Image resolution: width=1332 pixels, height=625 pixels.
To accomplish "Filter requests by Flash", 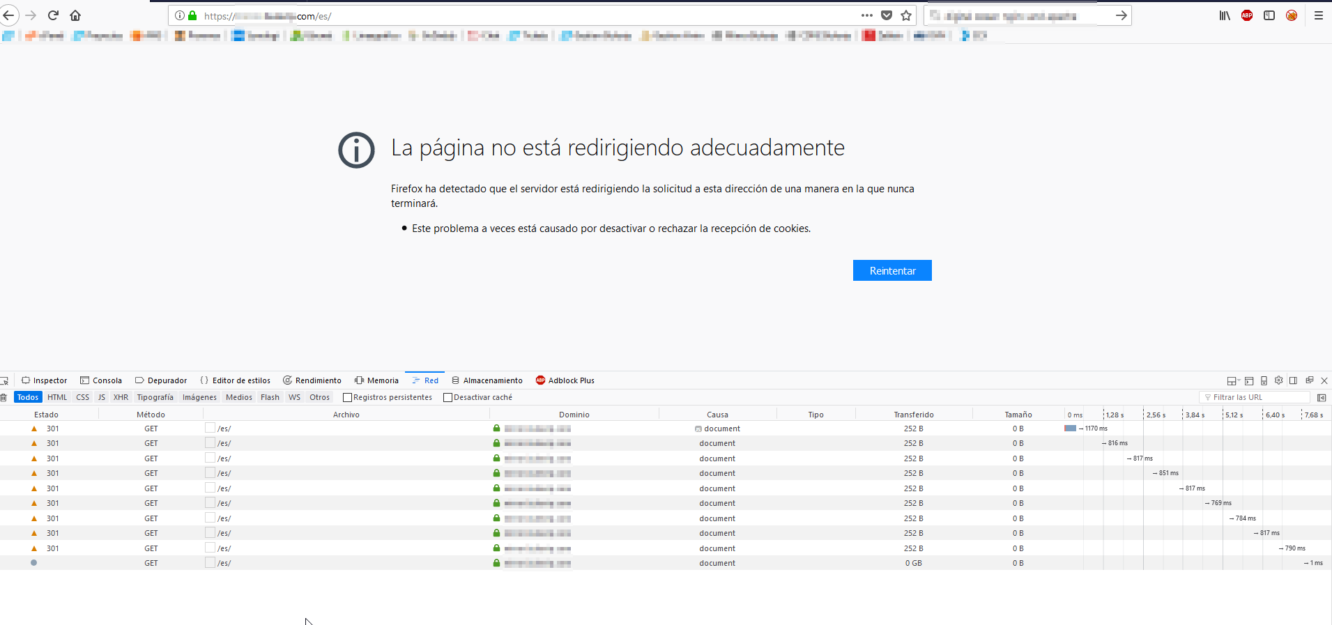I will [270, 397].
